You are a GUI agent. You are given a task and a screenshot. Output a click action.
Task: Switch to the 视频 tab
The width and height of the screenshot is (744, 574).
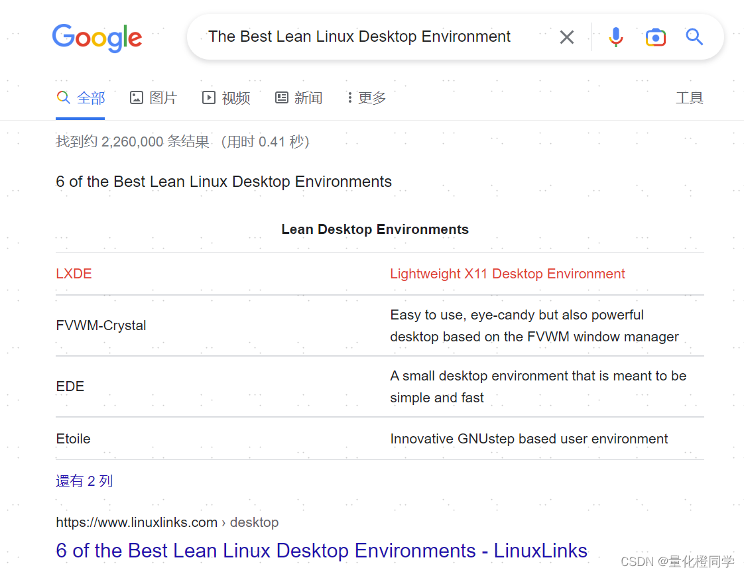click(x=226, y=98)
